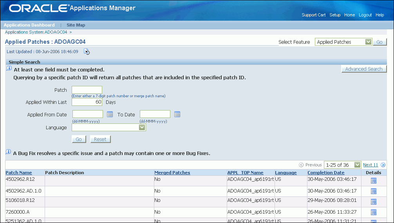Click Go button in Simple Search
The height and width of the screenshot is (223, 394).
coord(79,139)
